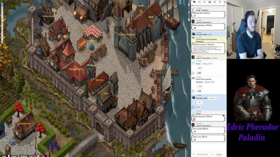Click Lythan's avatar beside Perception 18
The height and width of the screenshot is (157, 280).
(x=193, y=21)
